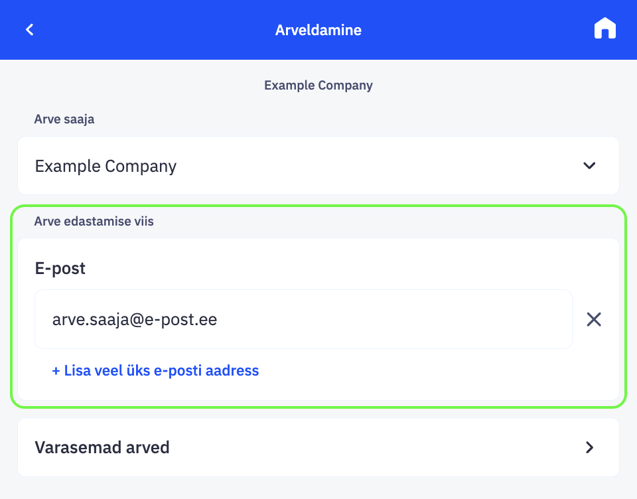Click the 'arve.saaja' text in the e-mail field
Image resolution: width=637 pixels, height=499 pixels.
(x=84, y=320)
